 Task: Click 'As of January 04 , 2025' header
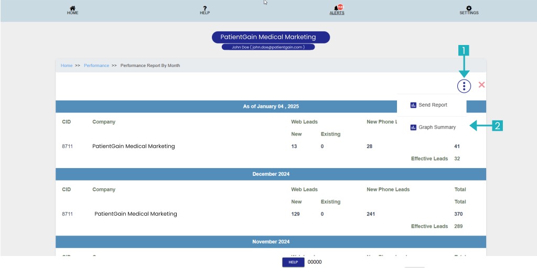coord(271,106)
